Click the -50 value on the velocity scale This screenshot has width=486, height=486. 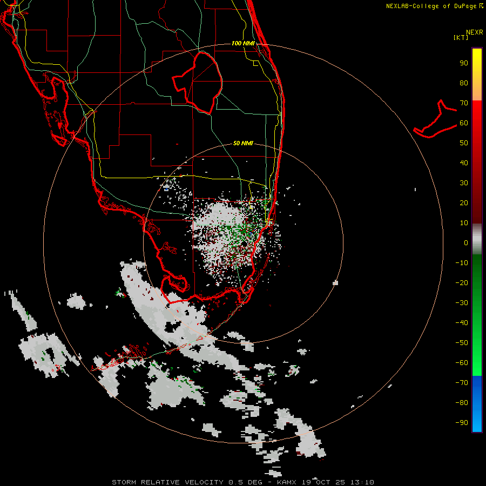462,343
